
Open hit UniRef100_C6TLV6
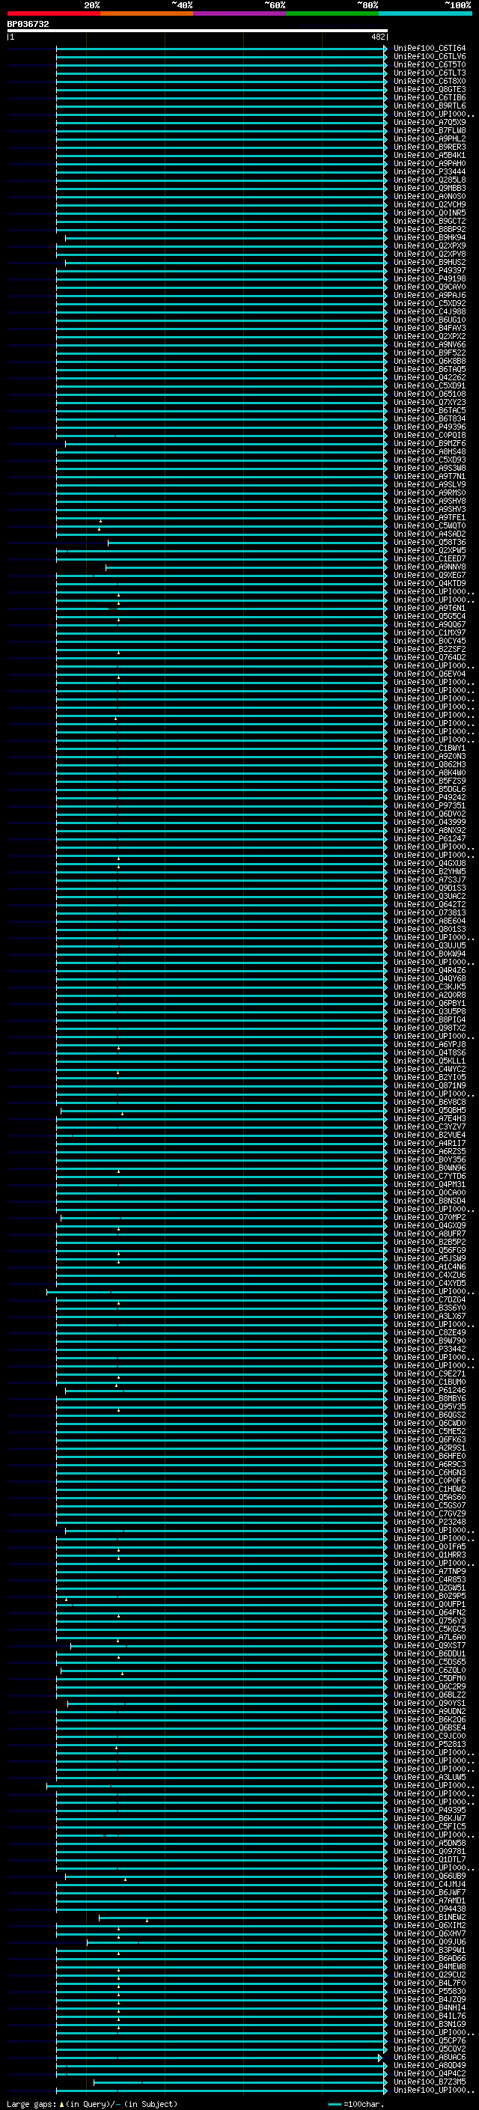tap(430, 57)
